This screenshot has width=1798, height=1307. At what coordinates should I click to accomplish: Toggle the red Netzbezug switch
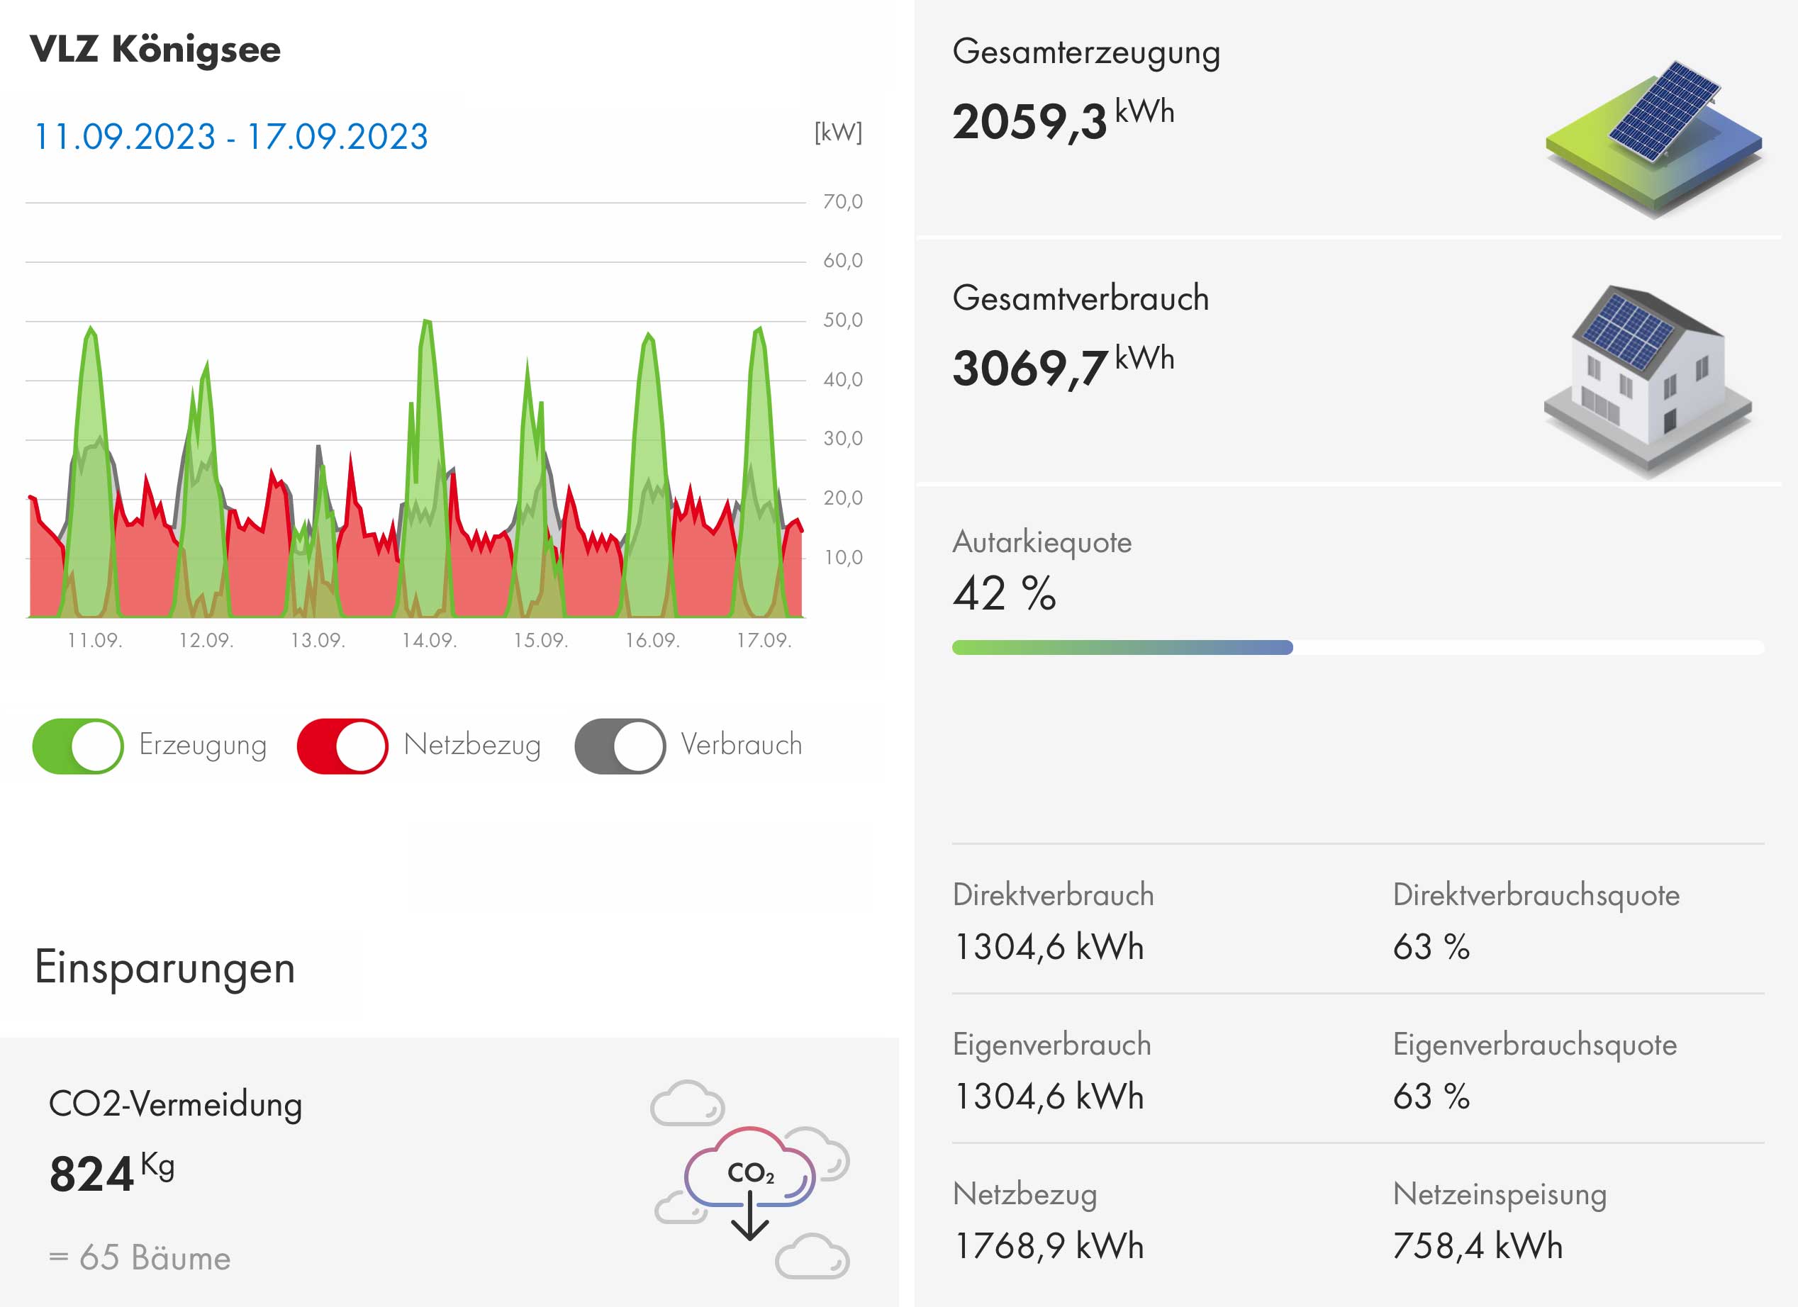tap(342, 746)
